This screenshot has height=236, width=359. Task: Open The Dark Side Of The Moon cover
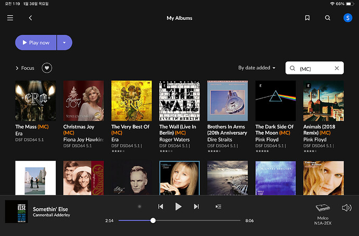275,101
